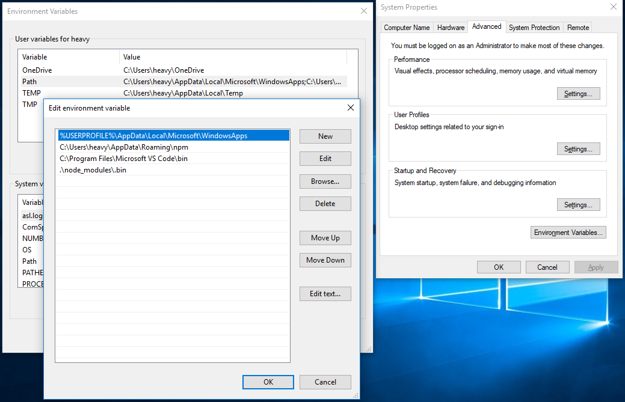Cancel the Edit environment variable dialog

[x=325, y=382]
